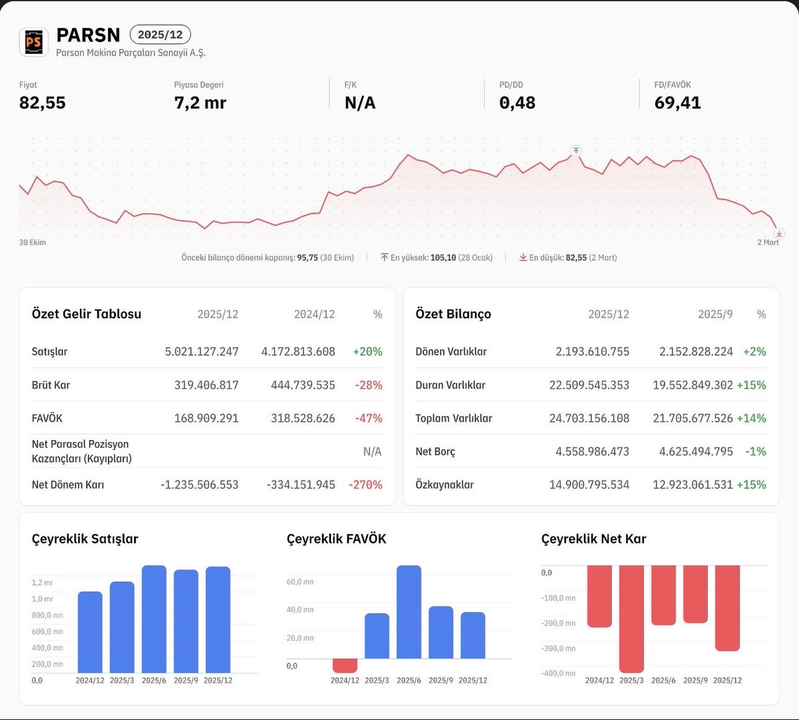Click the Toplam Varlıklar change +14%

(x=752, y=418)
